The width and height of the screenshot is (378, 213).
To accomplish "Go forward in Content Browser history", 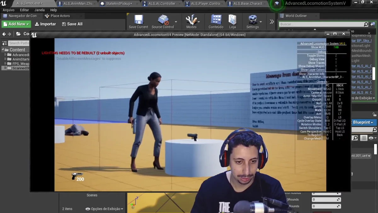I will [x=9, y=34].
